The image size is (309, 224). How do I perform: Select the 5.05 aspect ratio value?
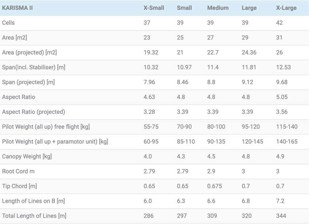282,97
